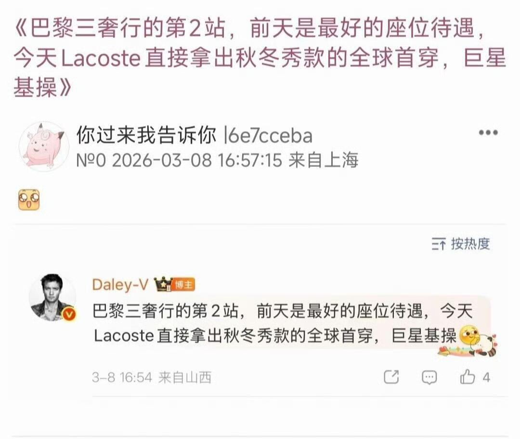Click the surprised yellow emoji in post

[x=29, y=200]
